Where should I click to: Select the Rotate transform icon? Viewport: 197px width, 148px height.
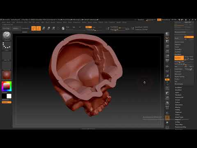tap(54, 28)
